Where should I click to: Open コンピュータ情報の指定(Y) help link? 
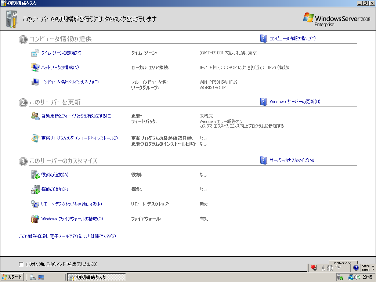click(x=293, y=38)
